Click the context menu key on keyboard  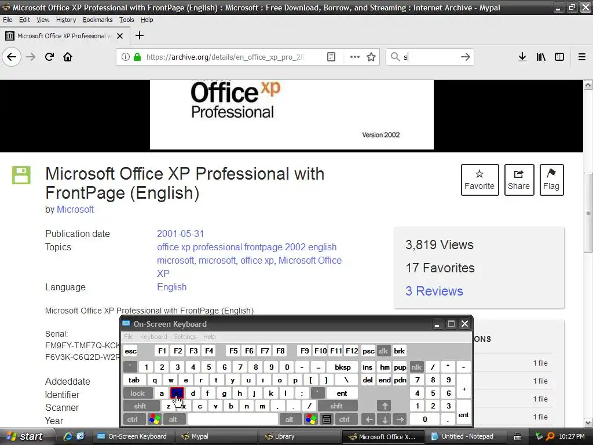[x=327, y=420]
